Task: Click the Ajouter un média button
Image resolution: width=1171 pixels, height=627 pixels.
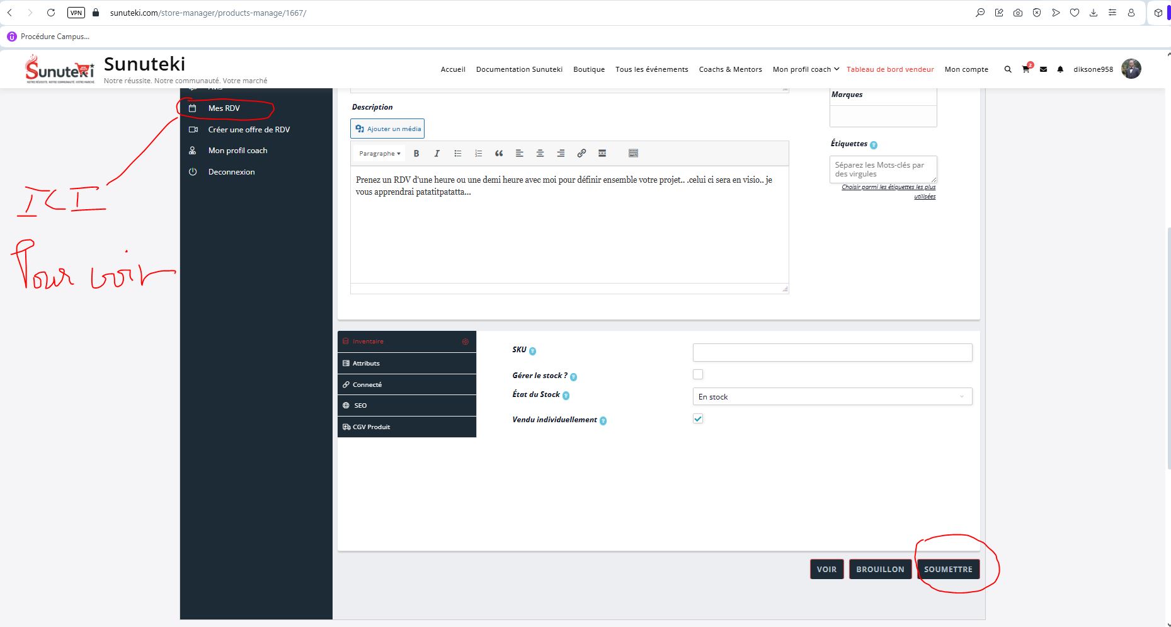Action: click(387, 129)
